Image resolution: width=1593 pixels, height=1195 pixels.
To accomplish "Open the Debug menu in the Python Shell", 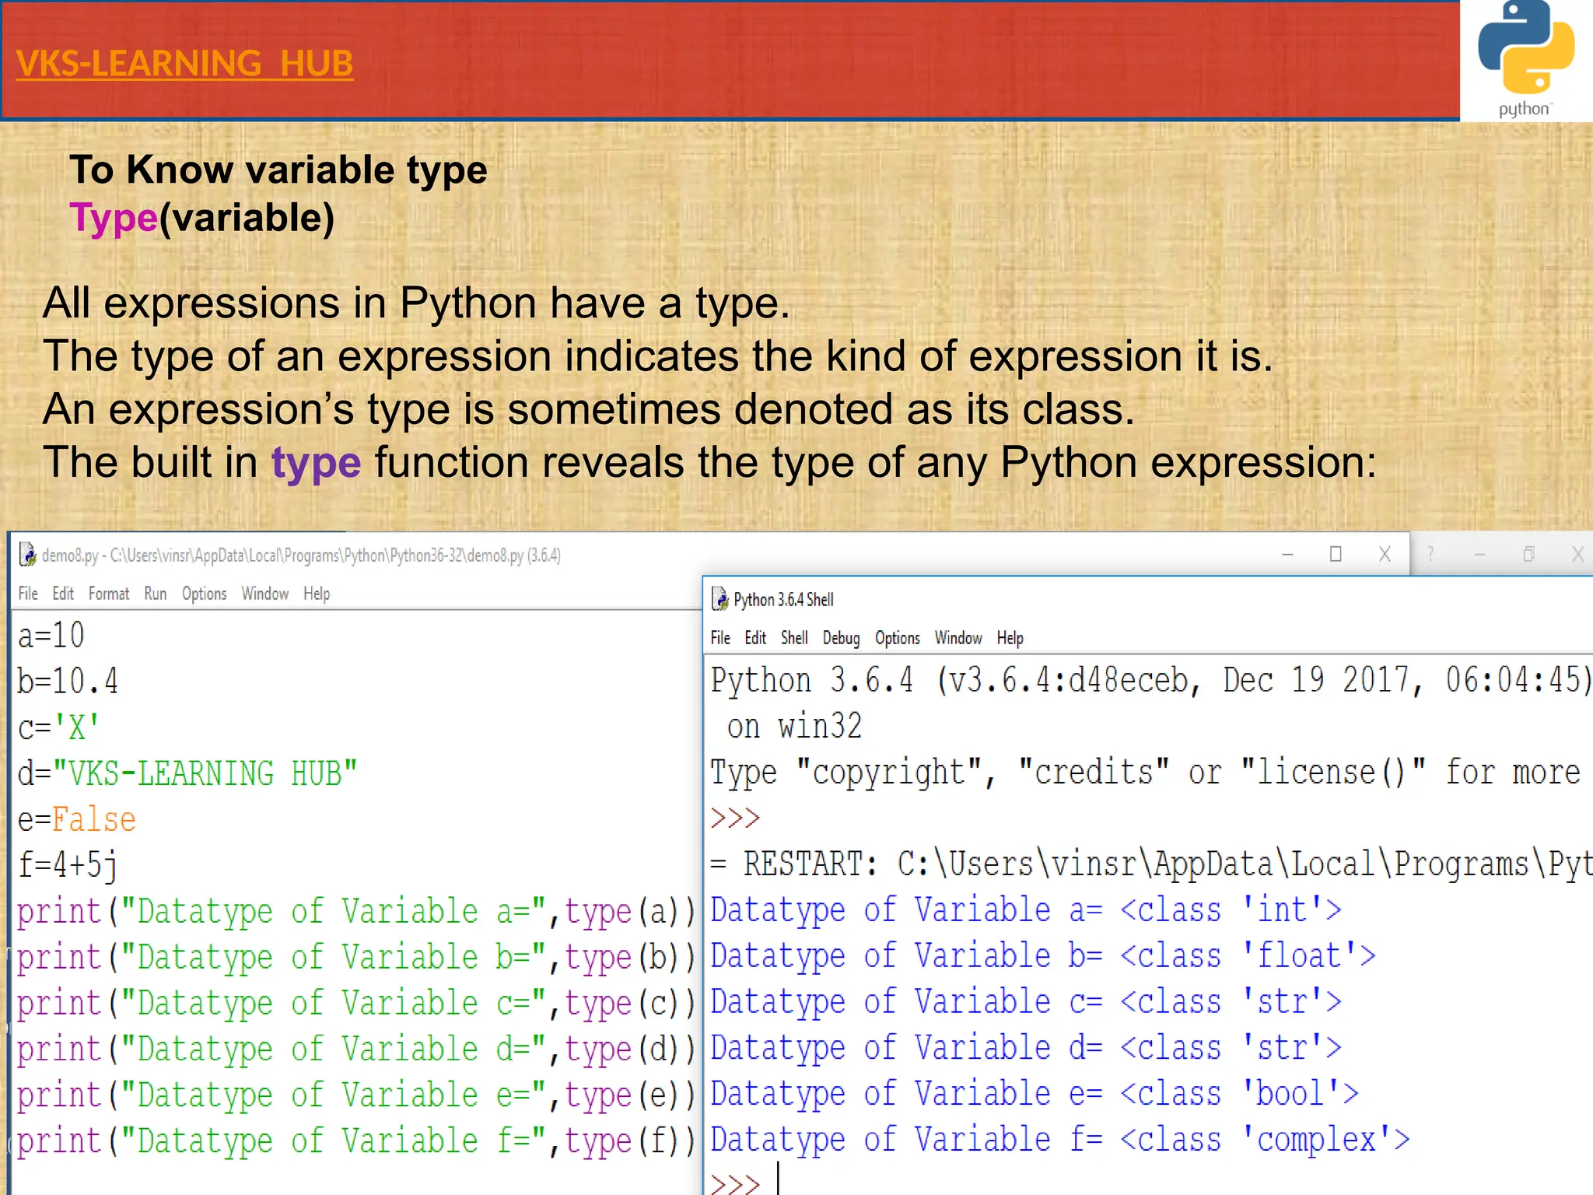I will click(842, 638).
